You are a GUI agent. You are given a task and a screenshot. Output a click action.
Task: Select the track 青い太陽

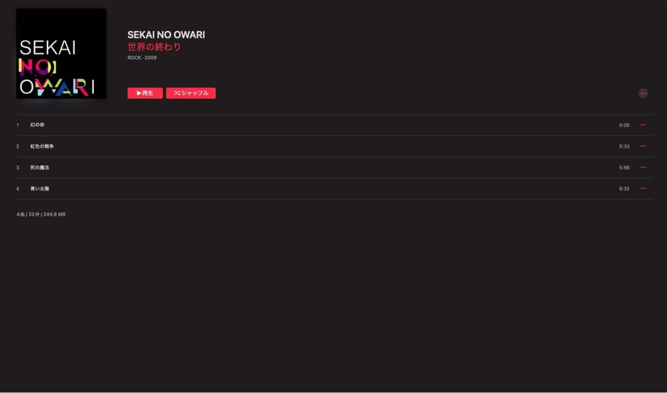pos(40,188)
